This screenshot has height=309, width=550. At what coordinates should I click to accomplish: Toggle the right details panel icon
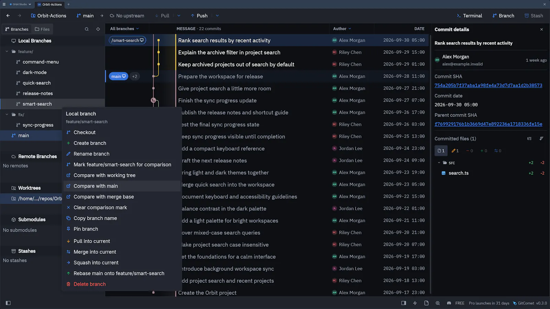[x=404, y=303]
